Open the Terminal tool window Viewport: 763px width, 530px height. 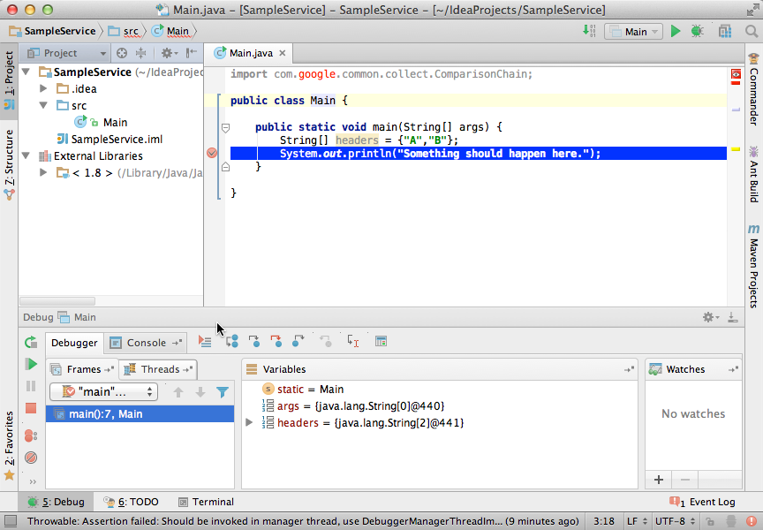click(x=207, y=502)
